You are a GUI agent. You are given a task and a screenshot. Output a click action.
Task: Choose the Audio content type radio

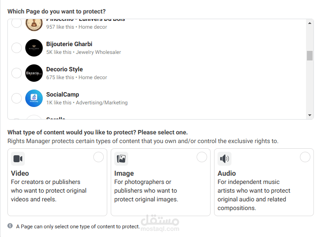coord(305,157)
